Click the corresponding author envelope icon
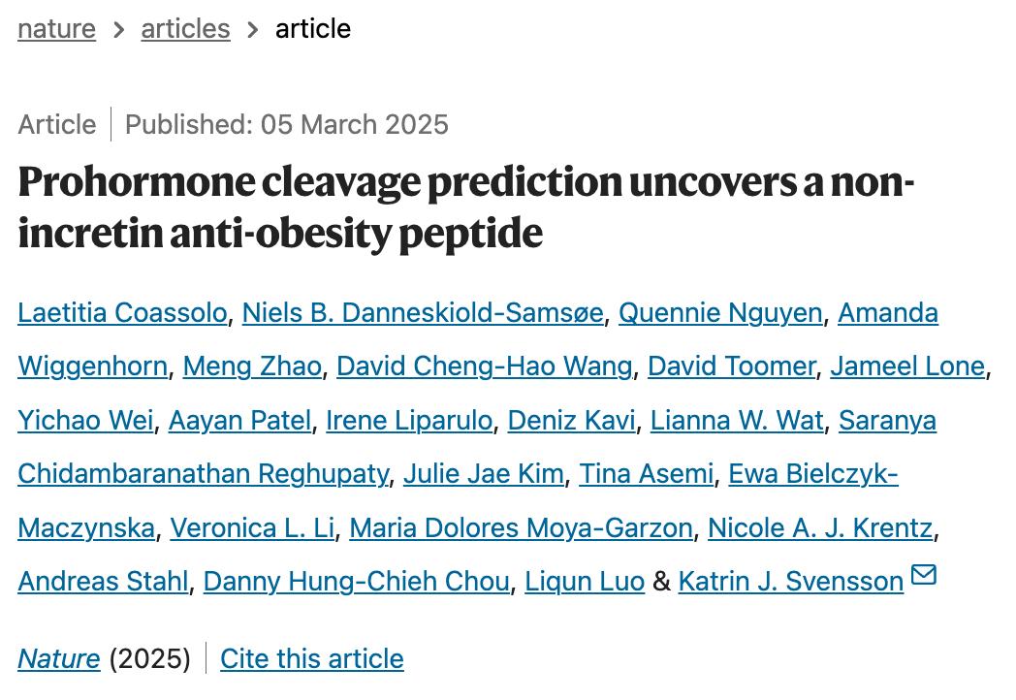 (924, 575)
